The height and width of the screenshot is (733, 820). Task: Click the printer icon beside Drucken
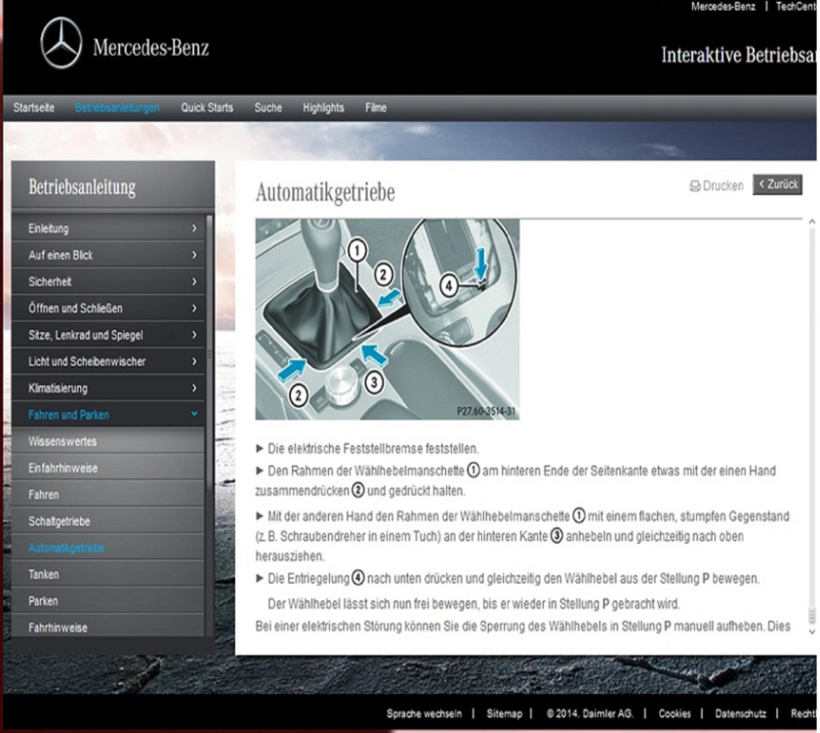694,186
